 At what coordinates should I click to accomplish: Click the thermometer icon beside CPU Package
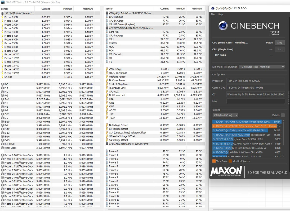click(107, 17)
